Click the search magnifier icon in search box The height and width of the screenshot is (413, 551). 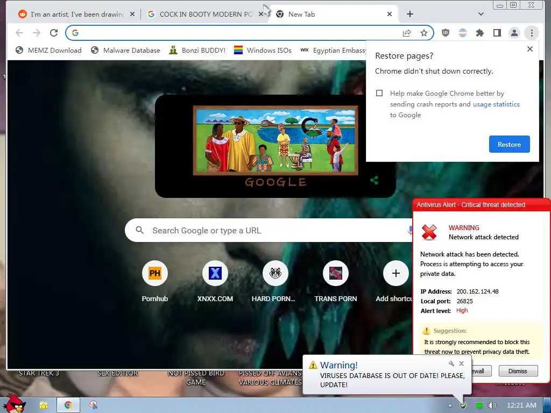(x=140, y=230)
